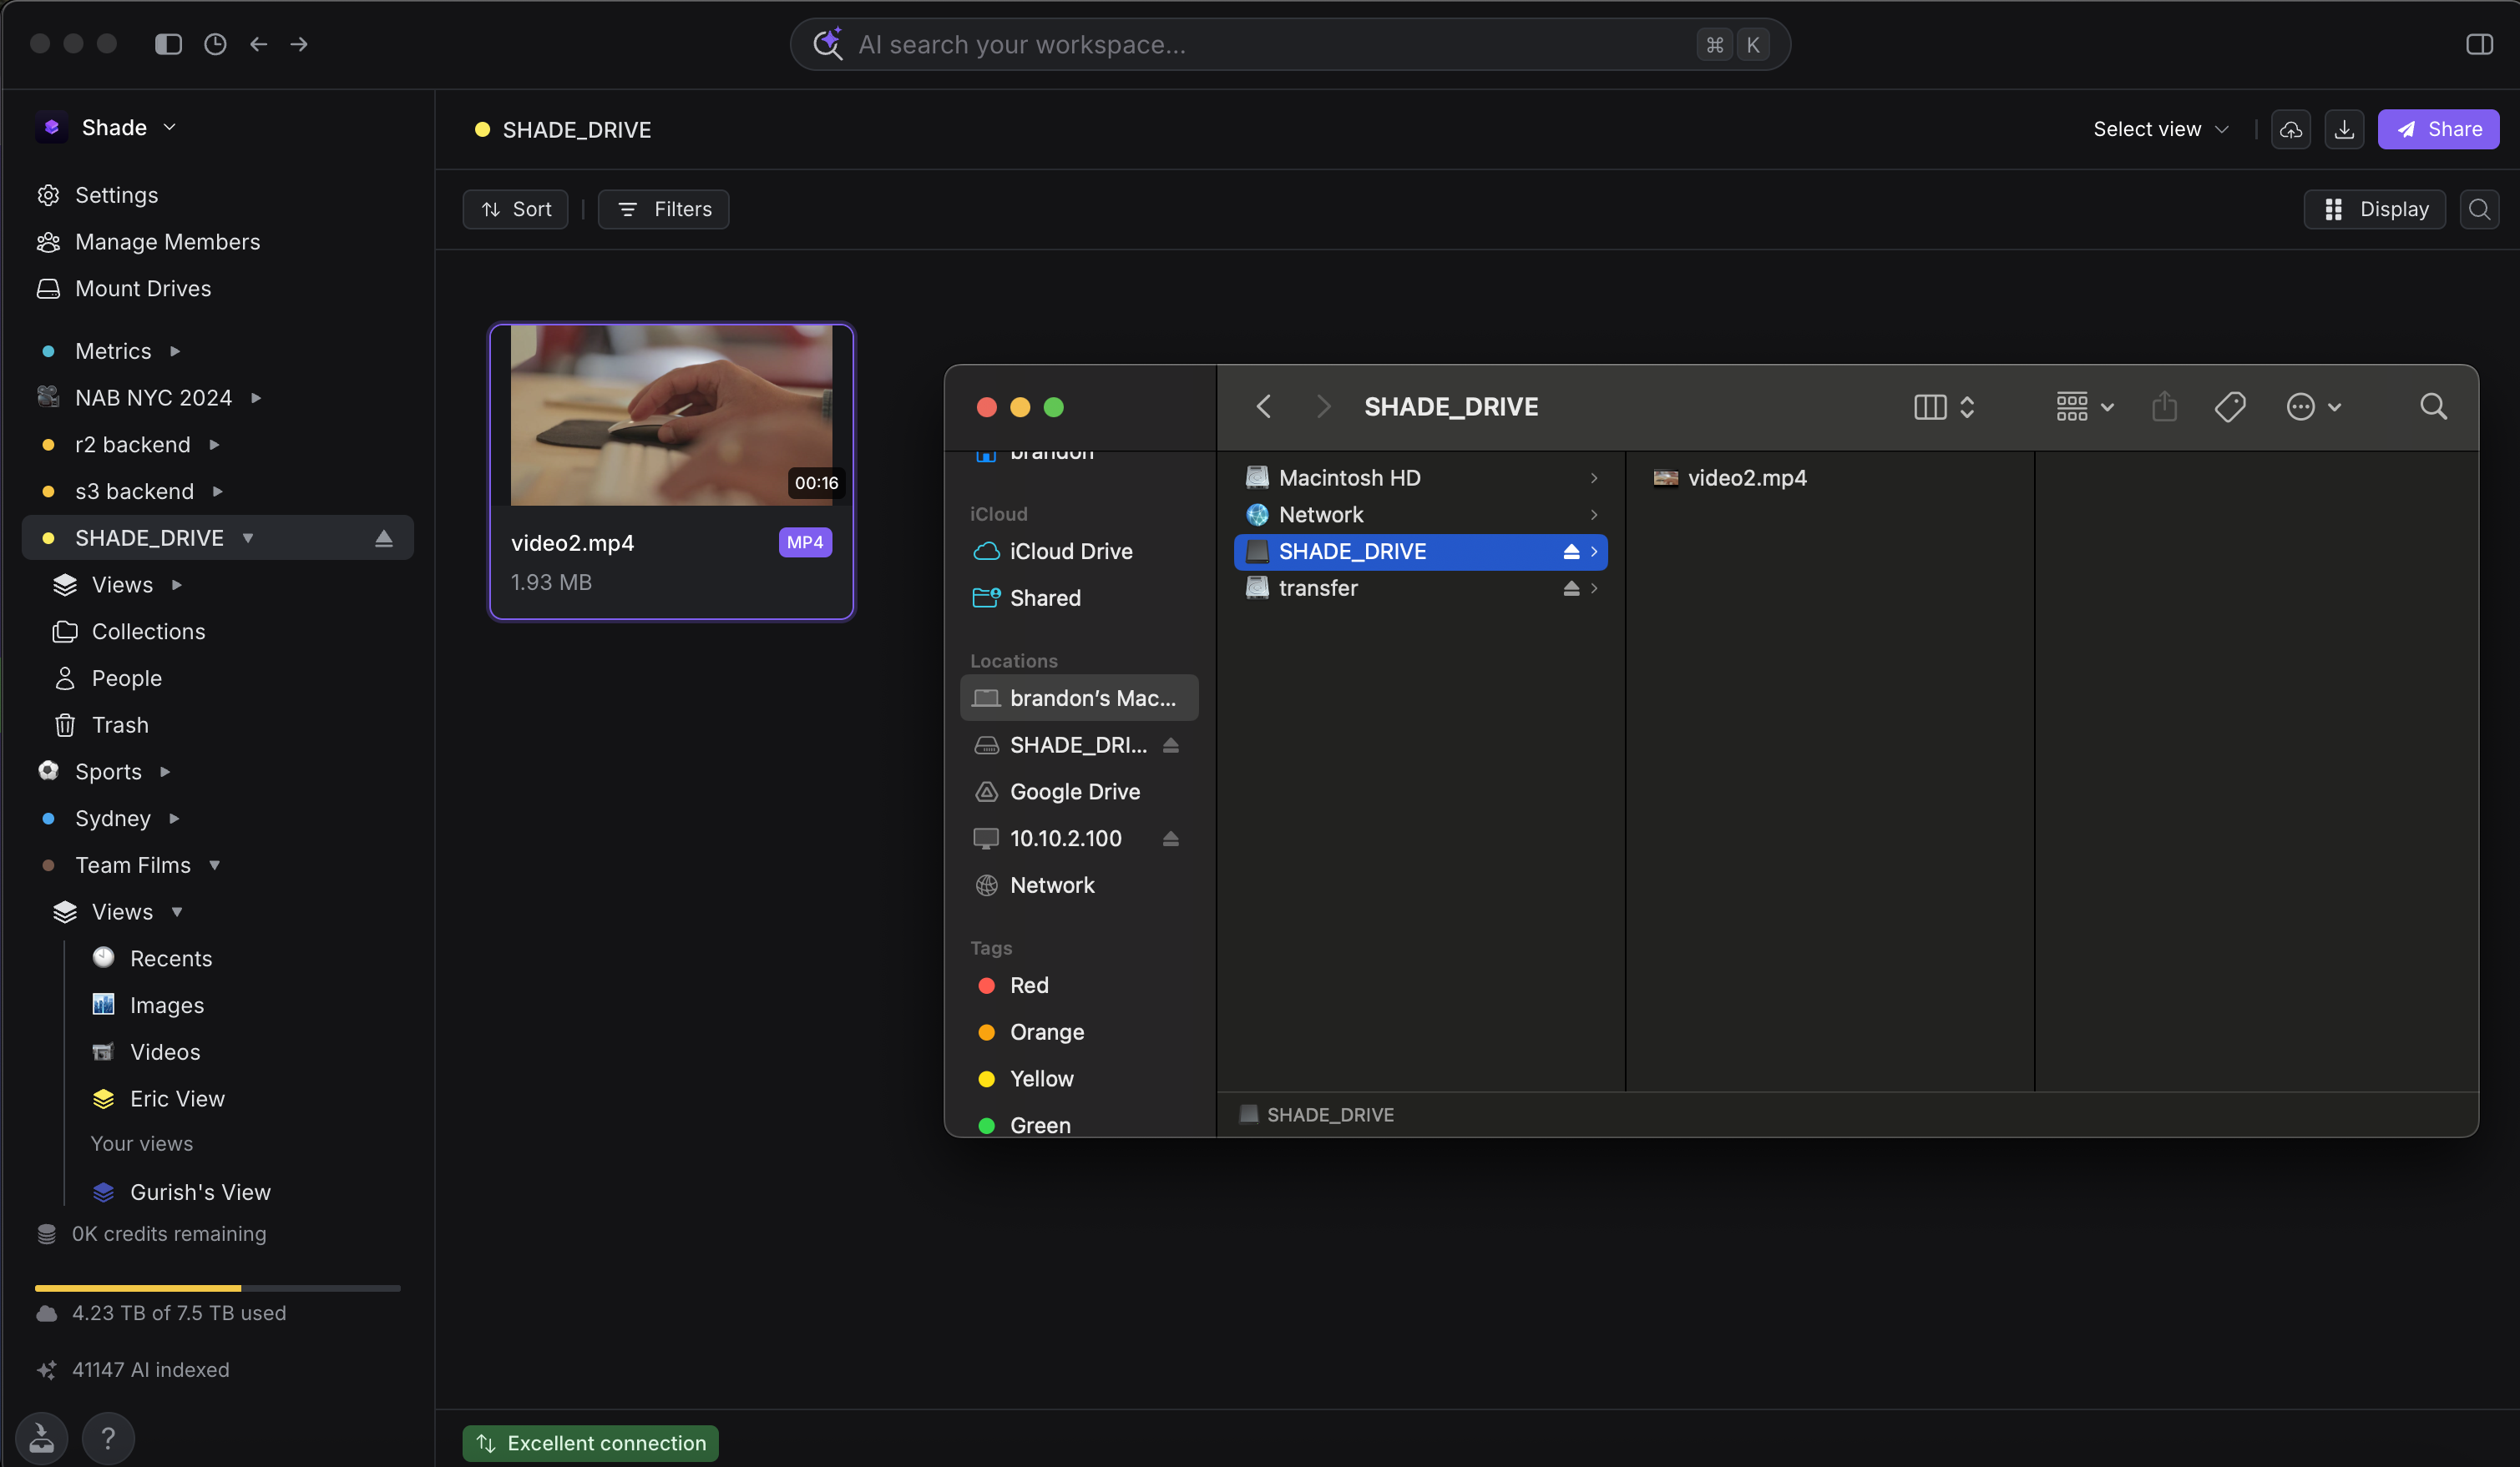
Task: Expand the NAB NYC 2024 drive
Action: (257, 398)
